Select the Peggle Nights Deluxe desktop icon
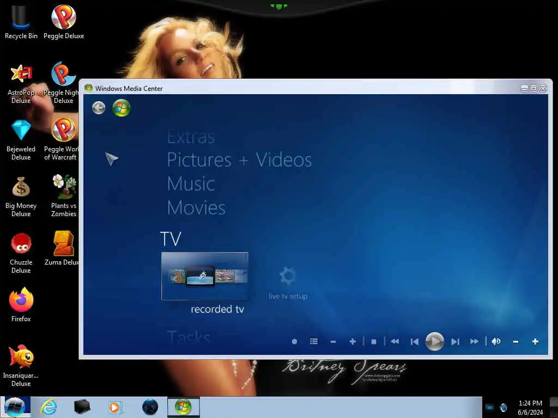The image size is (558, 418). 61,83
